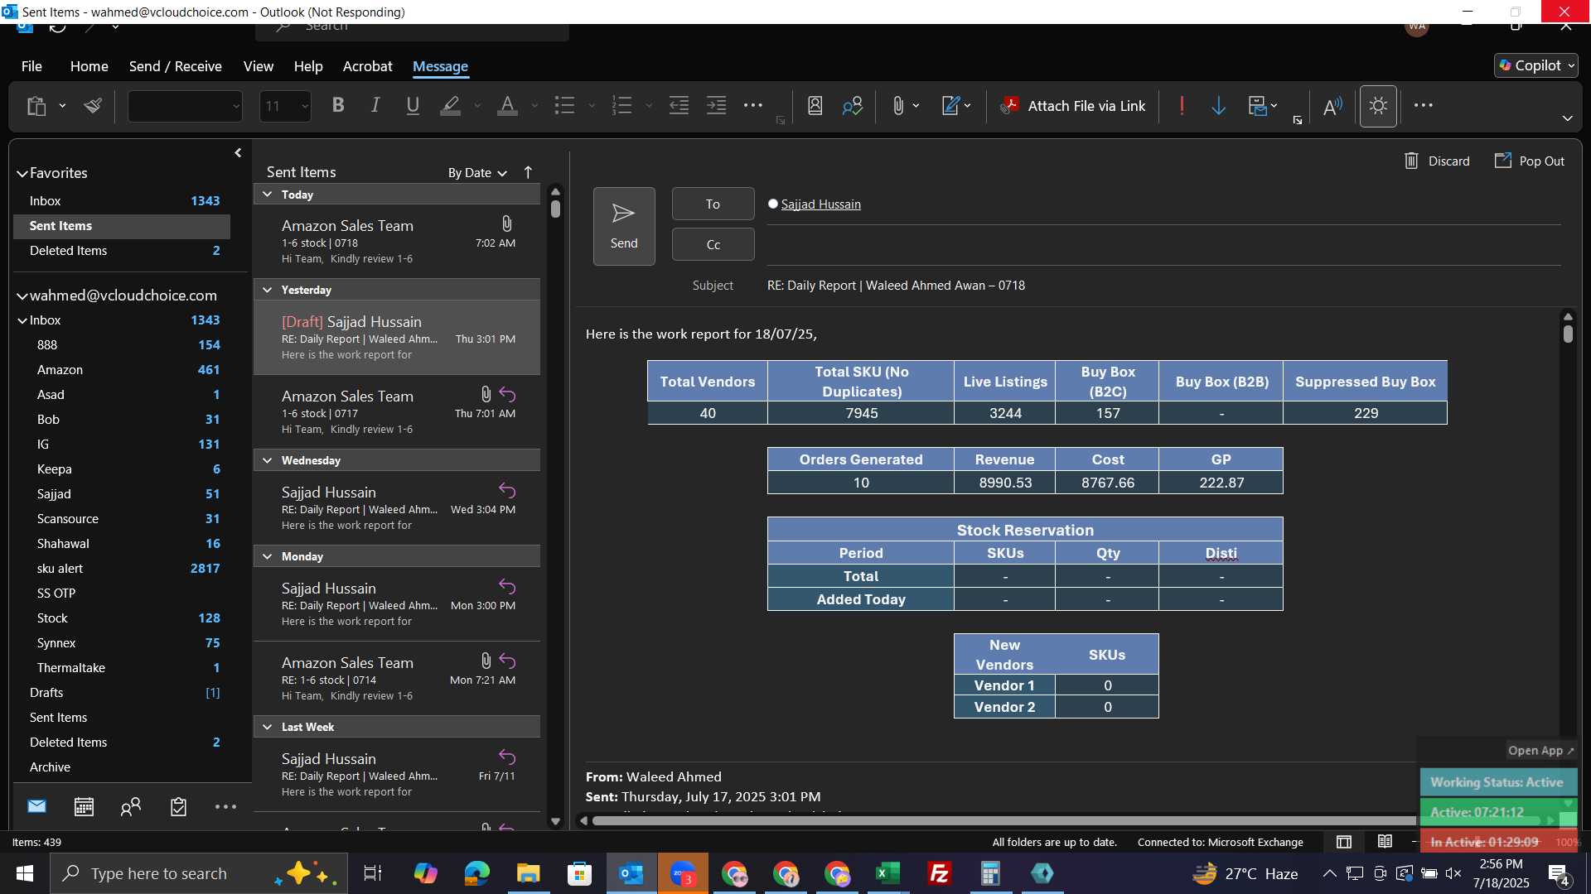Increase indent of paragraph
The height and width of the screenshot is (894, 1591).
coord(716,105)
